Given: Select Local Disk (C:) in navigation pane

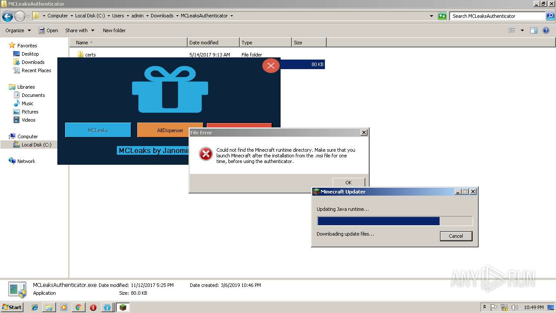Looking at the screenshot, I should 36,145.
